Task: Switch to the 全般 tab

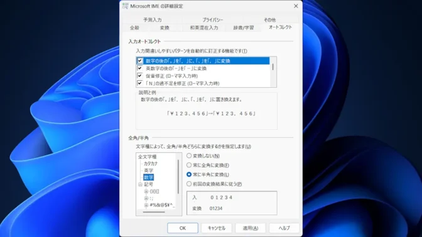Action: click(x=134, y=28)
